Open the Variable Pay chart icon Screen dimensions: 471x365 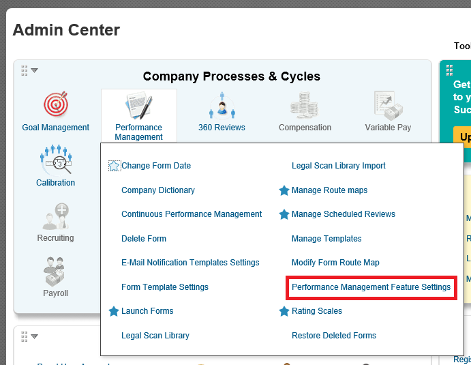click(388, 105)
